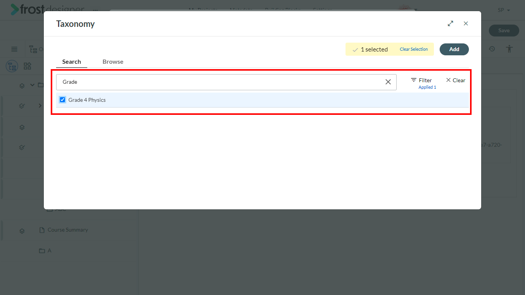This screenshot has height=295, width=525.
Task: Collapse the folder node with down chevron
Action: click(x=32, y=85)
